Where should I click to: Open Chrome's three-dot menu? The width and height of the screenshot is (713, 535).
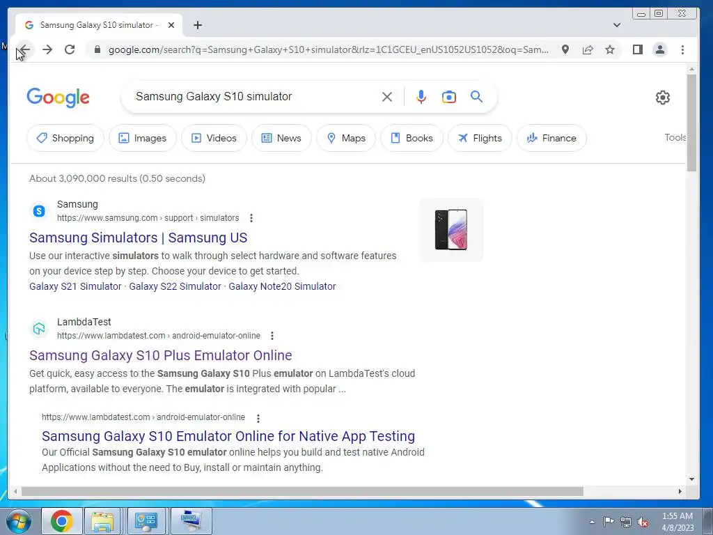coord(682,49)
